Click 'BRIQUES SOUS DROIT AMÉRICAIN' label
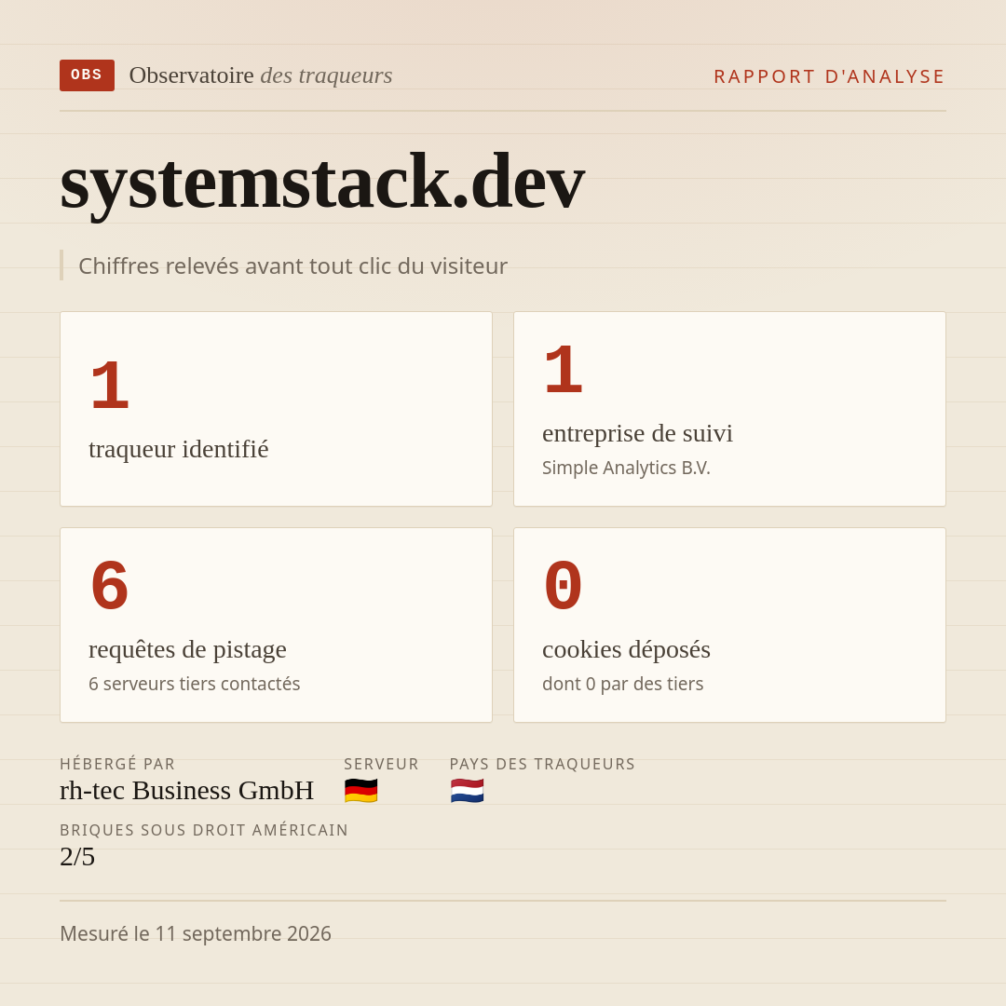The height and width of the screenshot is (1006, 1006). pos(204,830)
